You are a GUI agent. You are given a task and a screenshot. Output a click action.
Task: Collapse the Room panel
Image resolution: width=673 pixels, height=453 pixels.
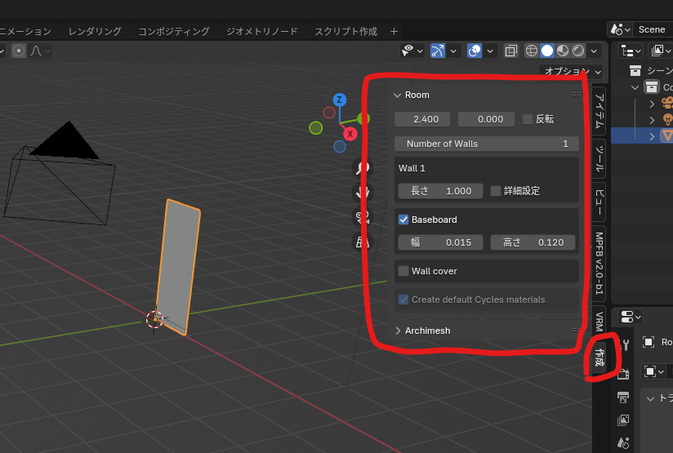[x=398, y=95]
